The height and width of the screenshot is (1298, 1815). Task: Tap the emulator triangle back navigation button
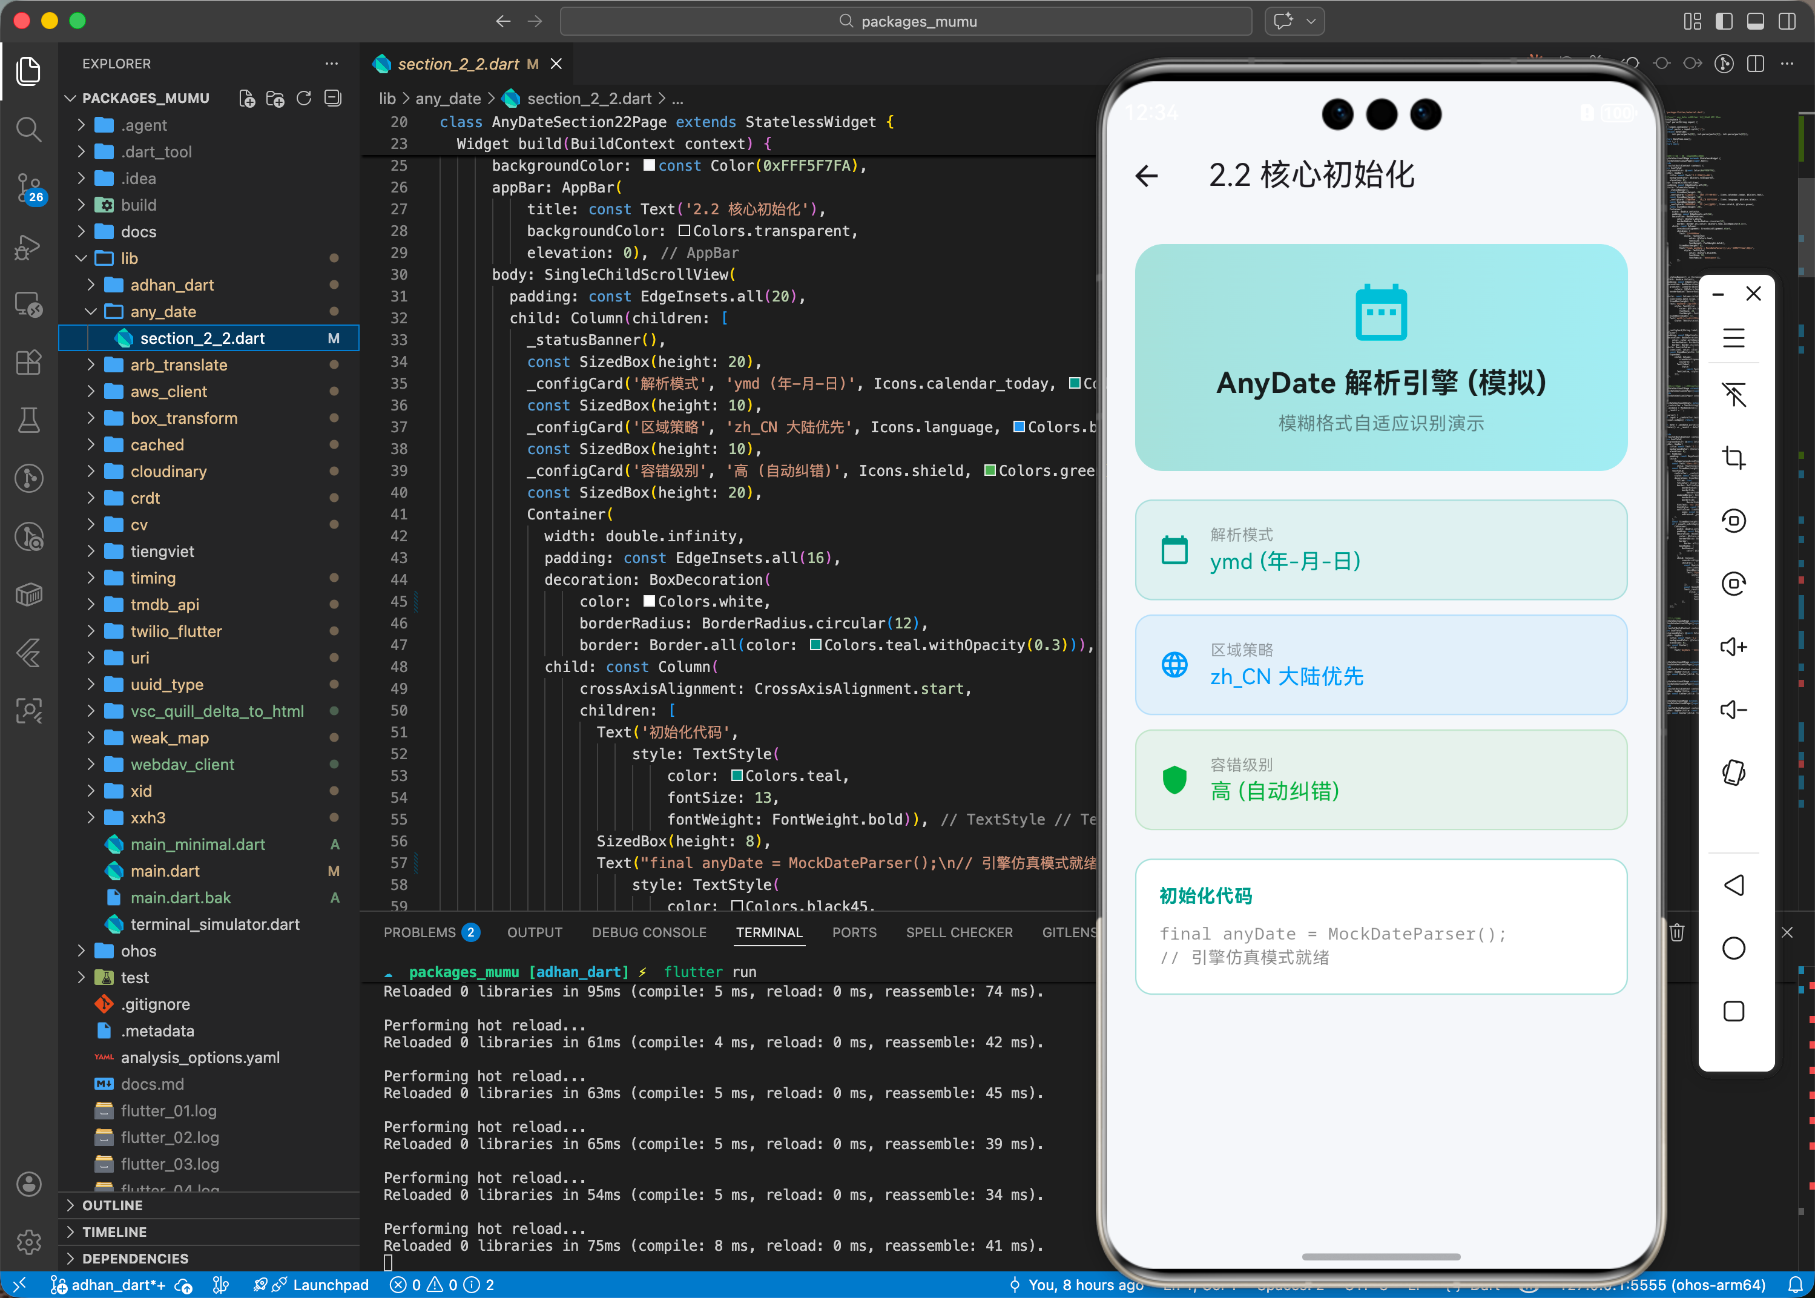coord(1733,885)
